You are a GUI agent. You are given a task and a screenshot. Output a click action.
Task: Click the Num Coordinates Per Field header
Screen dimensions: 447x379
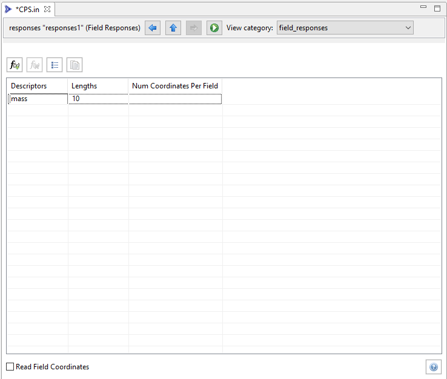click(x=175, y=86)
